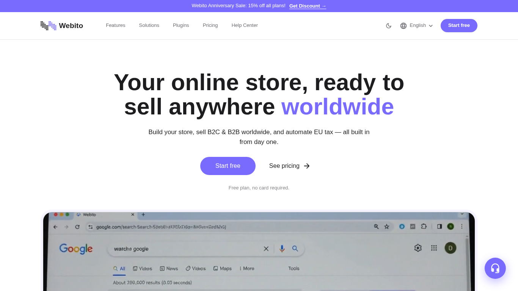Click the "Build your store, sell B2C & B2B" subheading

(x=259, y=137)
